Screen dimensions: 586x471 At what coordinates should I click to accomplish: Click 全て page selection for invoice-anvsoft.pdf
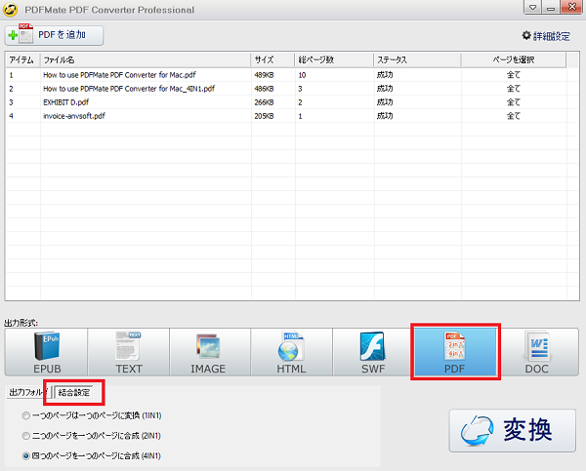pyautogui.click(x=513, y=116)
